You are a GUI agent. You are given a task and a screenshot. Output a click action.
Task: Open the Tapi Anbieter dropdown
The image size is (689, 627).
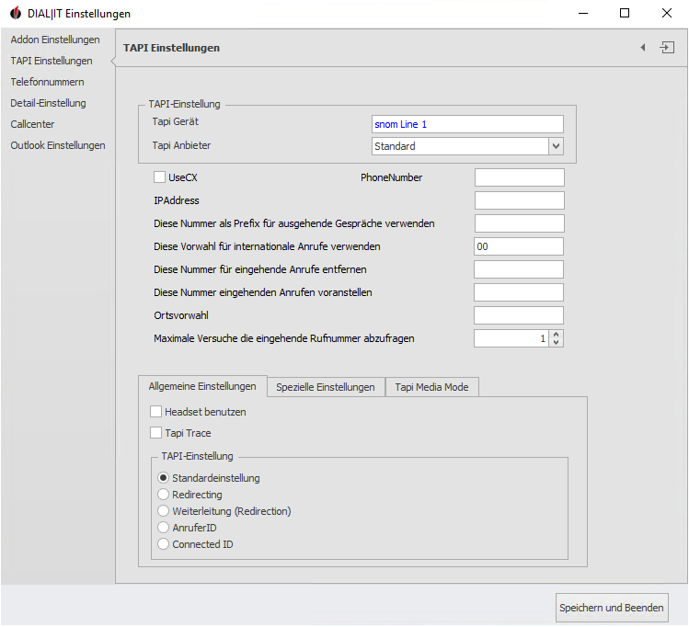tap(556, 146)
